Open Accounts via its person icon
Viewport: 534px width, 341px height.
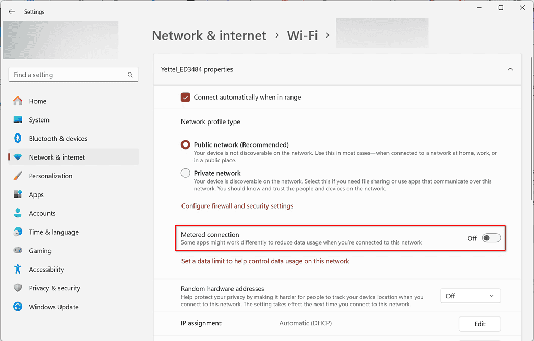click(18, 213)
